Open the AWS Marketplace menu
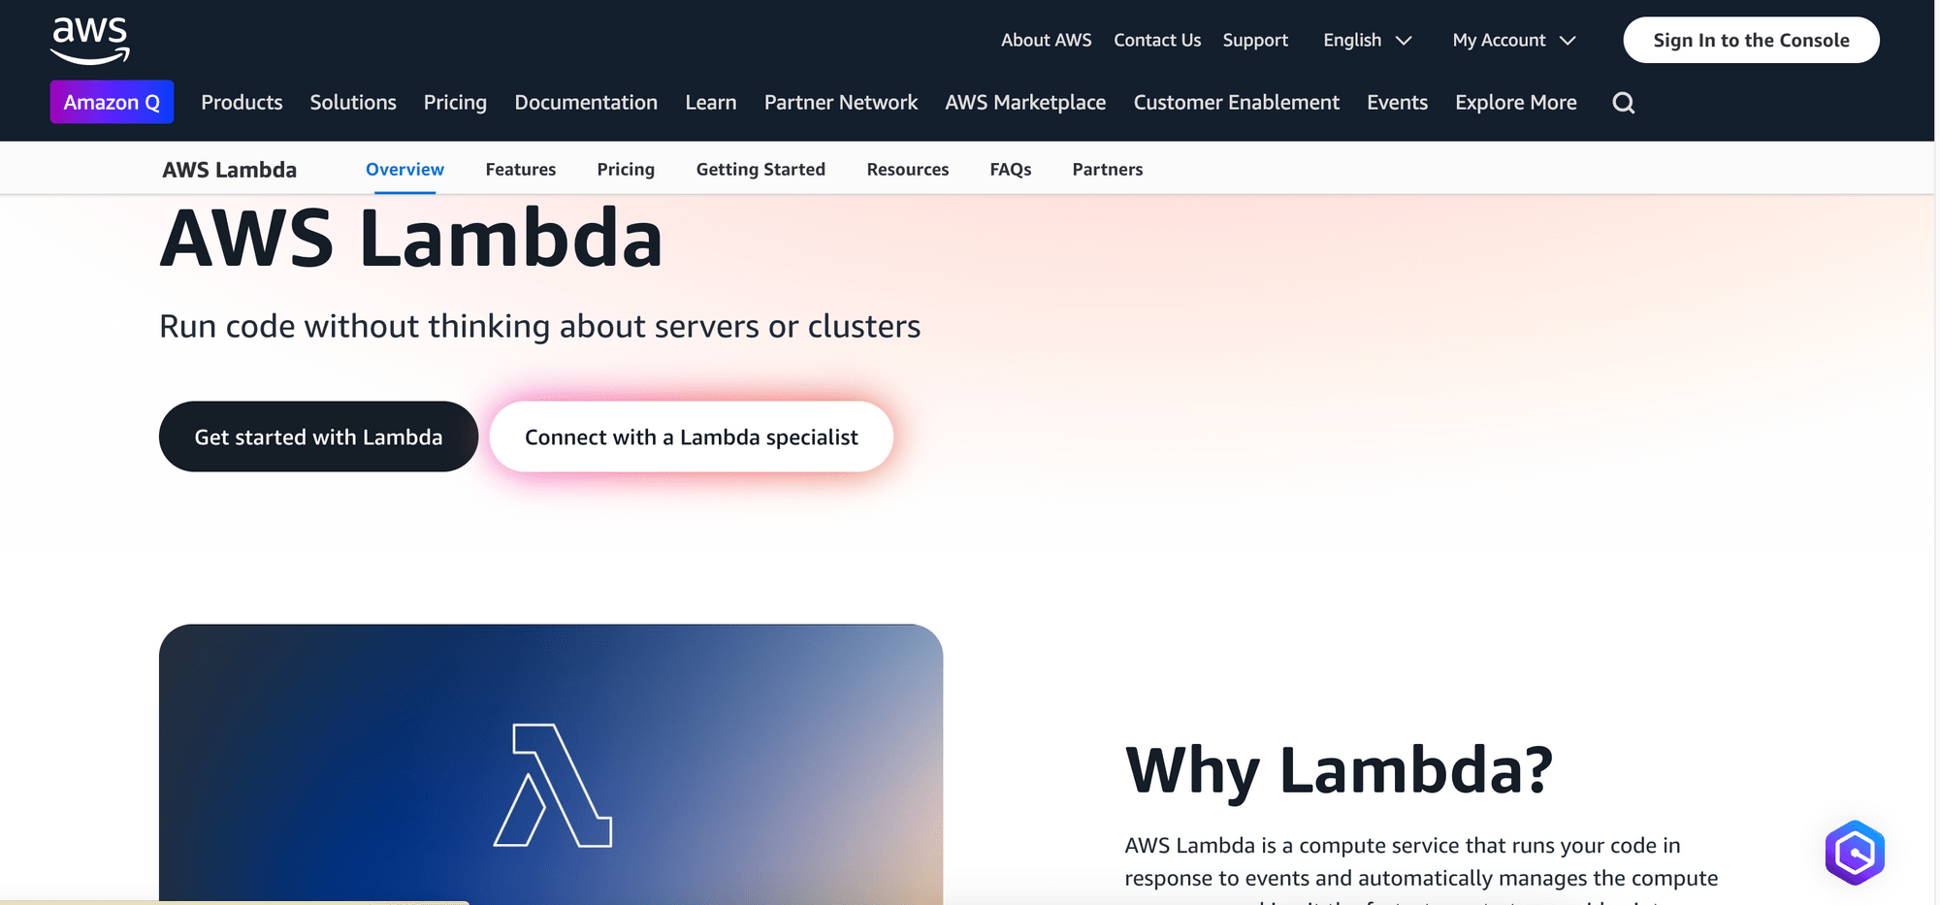This screenshot has width=1940, height=905. [x=1025, y=102]
